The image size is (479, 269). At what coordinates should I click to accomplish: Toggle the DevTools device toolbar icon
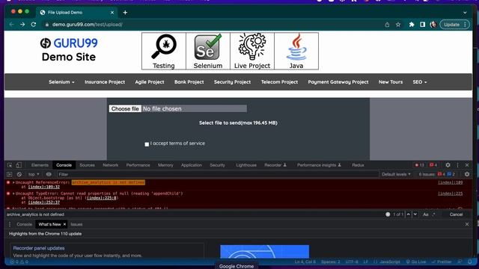tap(19, 165)
